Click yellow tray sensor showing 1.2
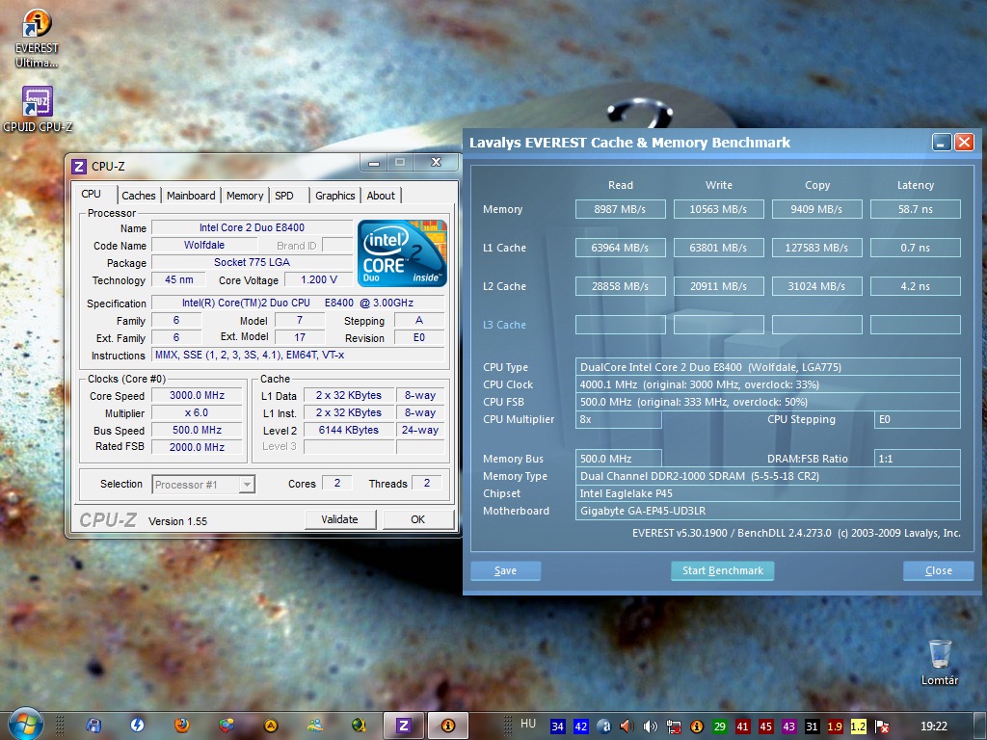Screen dimensions: 987x740 pyautogui.click(x=858, y=727)
